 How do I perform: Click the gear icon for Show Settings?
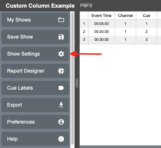pos(61,54)
